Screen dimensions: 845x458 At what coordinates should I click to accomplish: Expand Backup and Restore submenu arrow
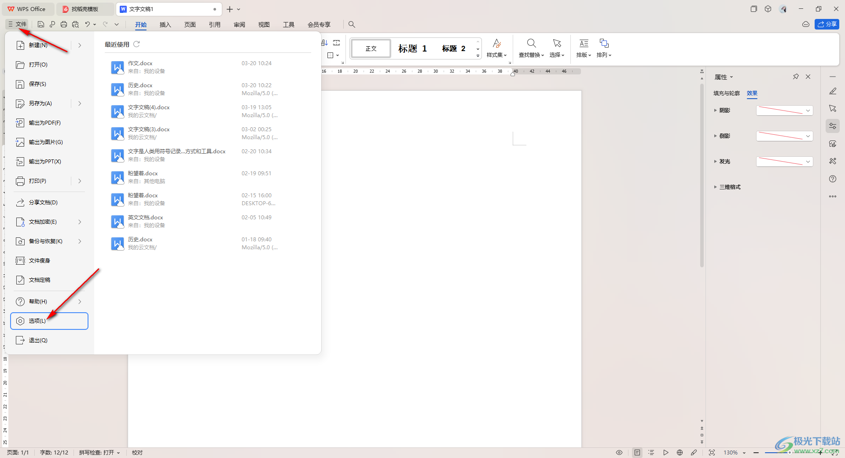[x=80, y=241]
